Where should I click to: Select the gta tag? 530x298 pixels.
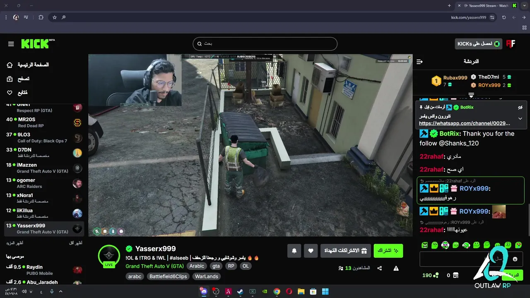[x=216, y=266]
